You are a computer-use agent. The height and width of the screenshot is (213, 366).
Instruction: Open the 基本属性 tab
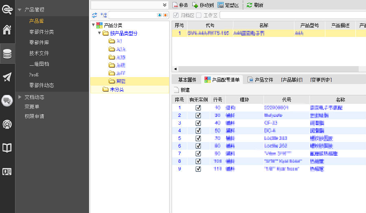click(187, 80)
